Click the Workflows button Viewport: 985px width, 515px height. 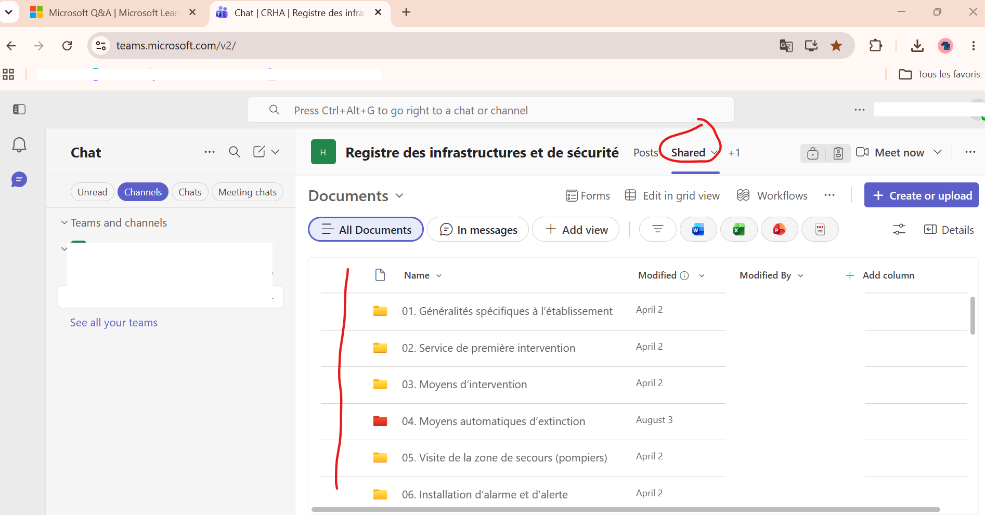[772, 195]
